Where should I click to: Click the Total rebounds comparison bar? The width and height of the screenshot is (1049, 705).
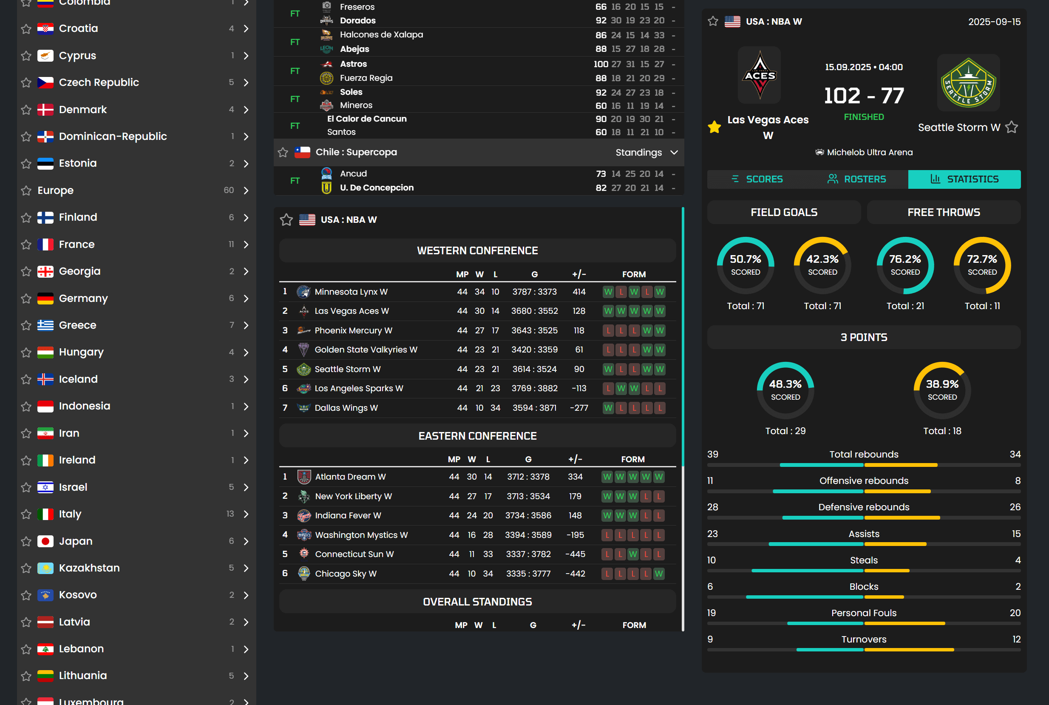(863, 465)
